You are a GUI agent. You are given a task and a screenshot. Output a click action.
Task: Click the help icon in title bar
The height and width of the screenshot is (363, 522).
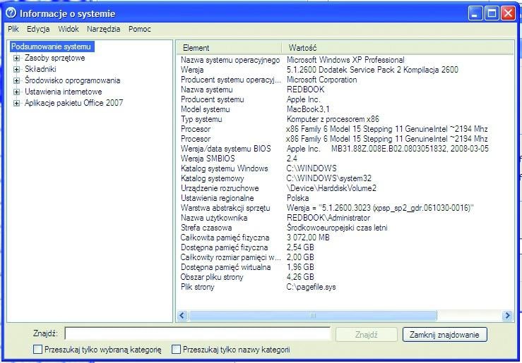pyautogui.click(x=11, y=13)
